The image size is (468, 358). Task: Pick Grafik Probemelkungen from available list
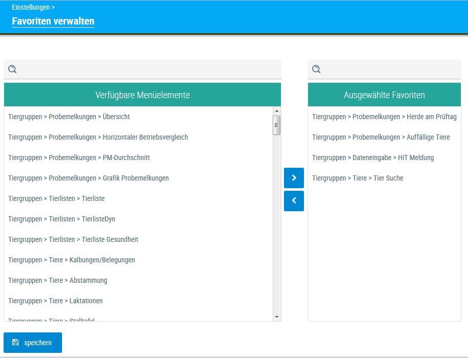point(88,178)
